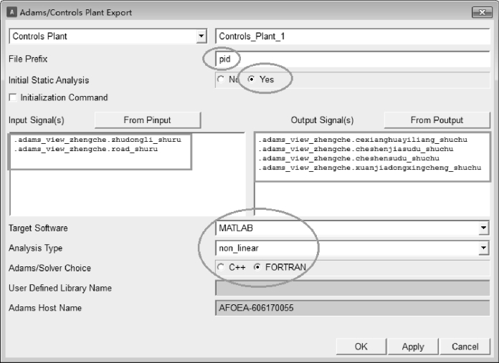This screenshot has height=363, width=499.
Task: Open the Controls Plant dropdown arrow
Action: point(201,36)
